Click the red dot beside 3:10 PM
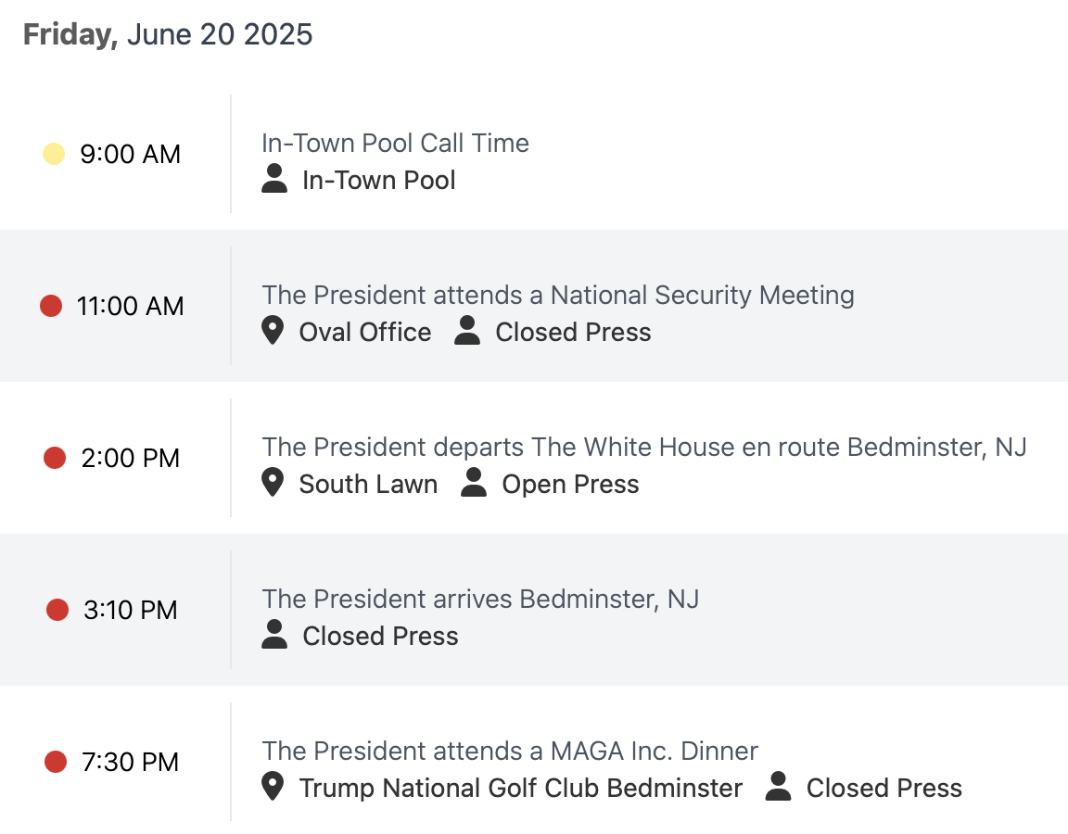The width and height of the screenshot is (1068, 834). [x=57, y=610]
